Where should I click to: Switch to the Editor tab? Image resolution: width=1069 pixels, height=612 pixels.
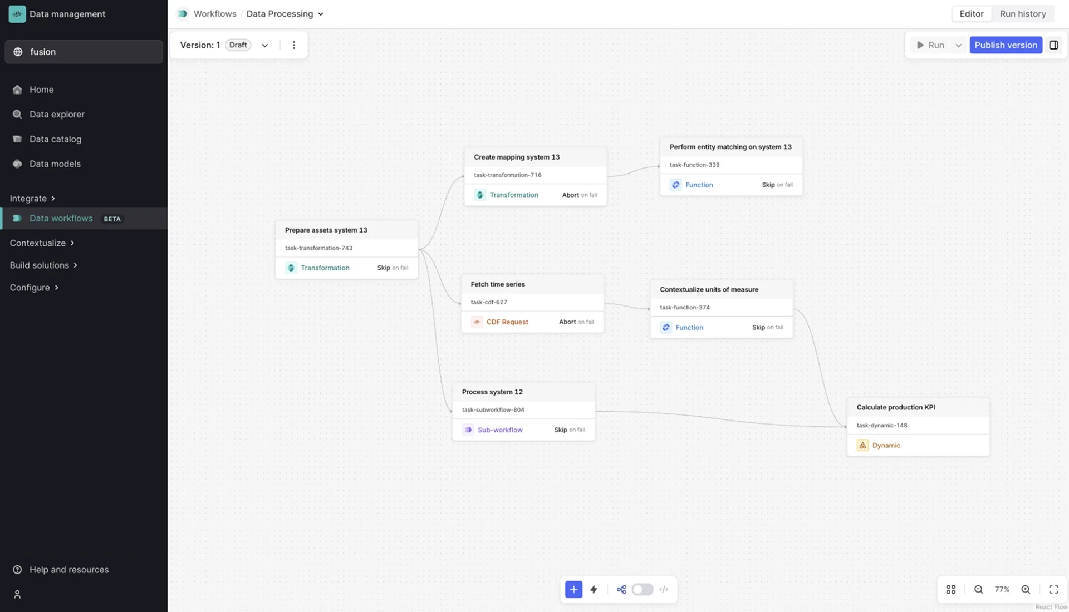coord(971,14)
